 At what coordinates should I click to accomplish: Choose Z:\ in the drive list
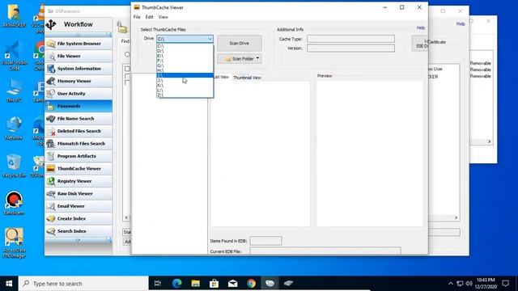coord(185,95)
